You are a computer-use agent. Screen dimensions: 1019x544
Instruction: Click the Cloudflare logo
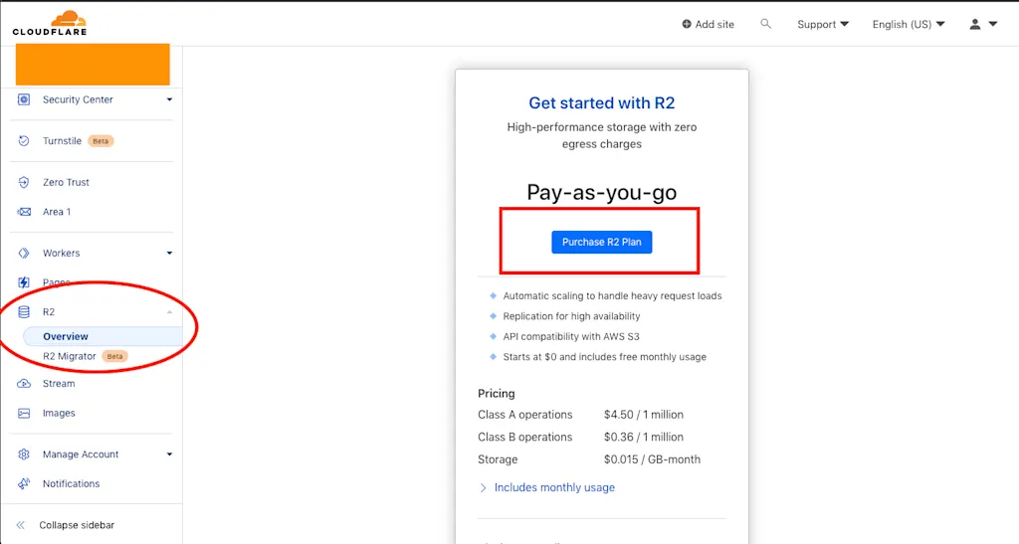click(50, 23)
